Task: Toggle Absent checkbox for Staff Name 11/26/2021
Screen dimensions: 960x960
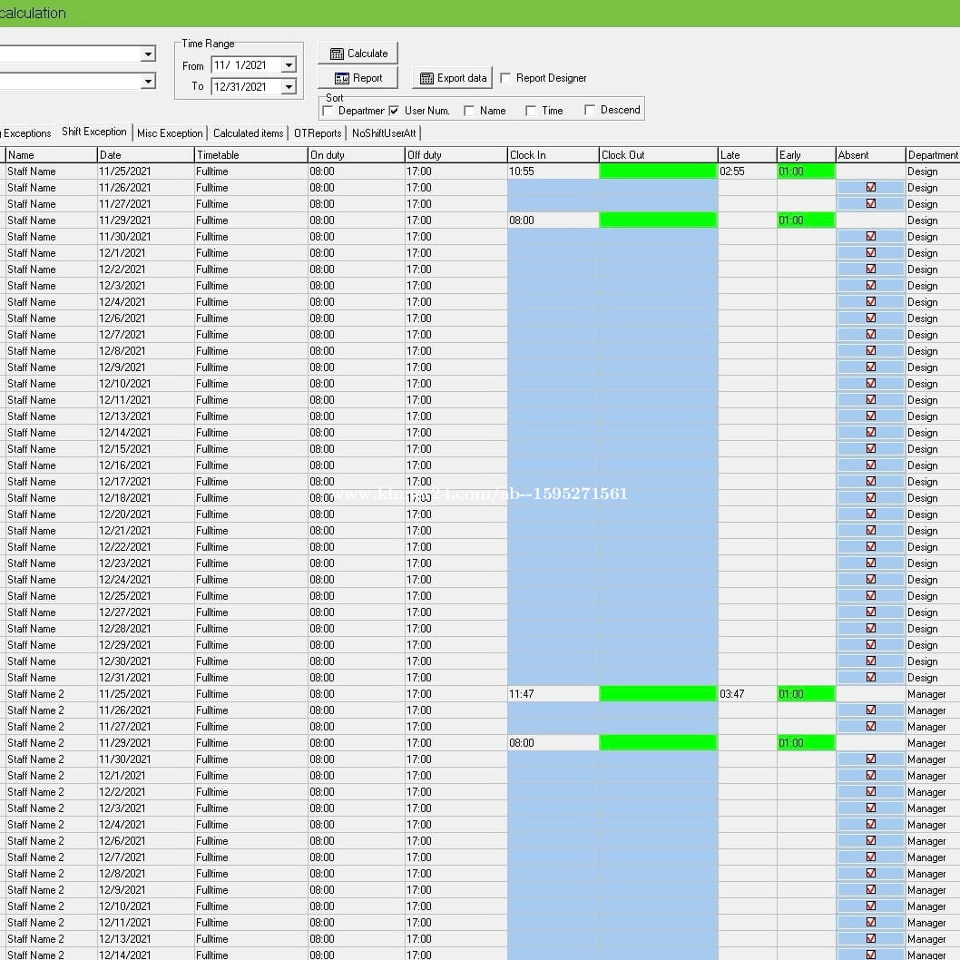Action: pos(871,188)
